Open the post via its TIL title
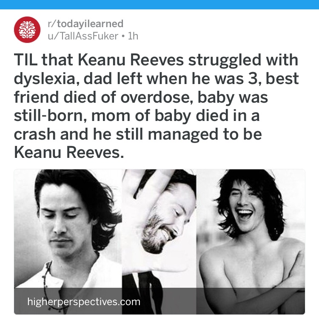The width and height of the screenshot is (319, 320). pos(156,106)
